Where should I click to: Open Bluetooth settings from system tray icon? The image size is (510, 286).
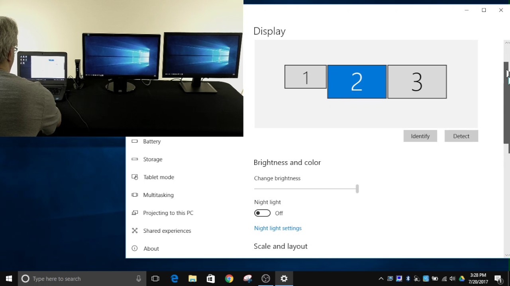point(408,278)
